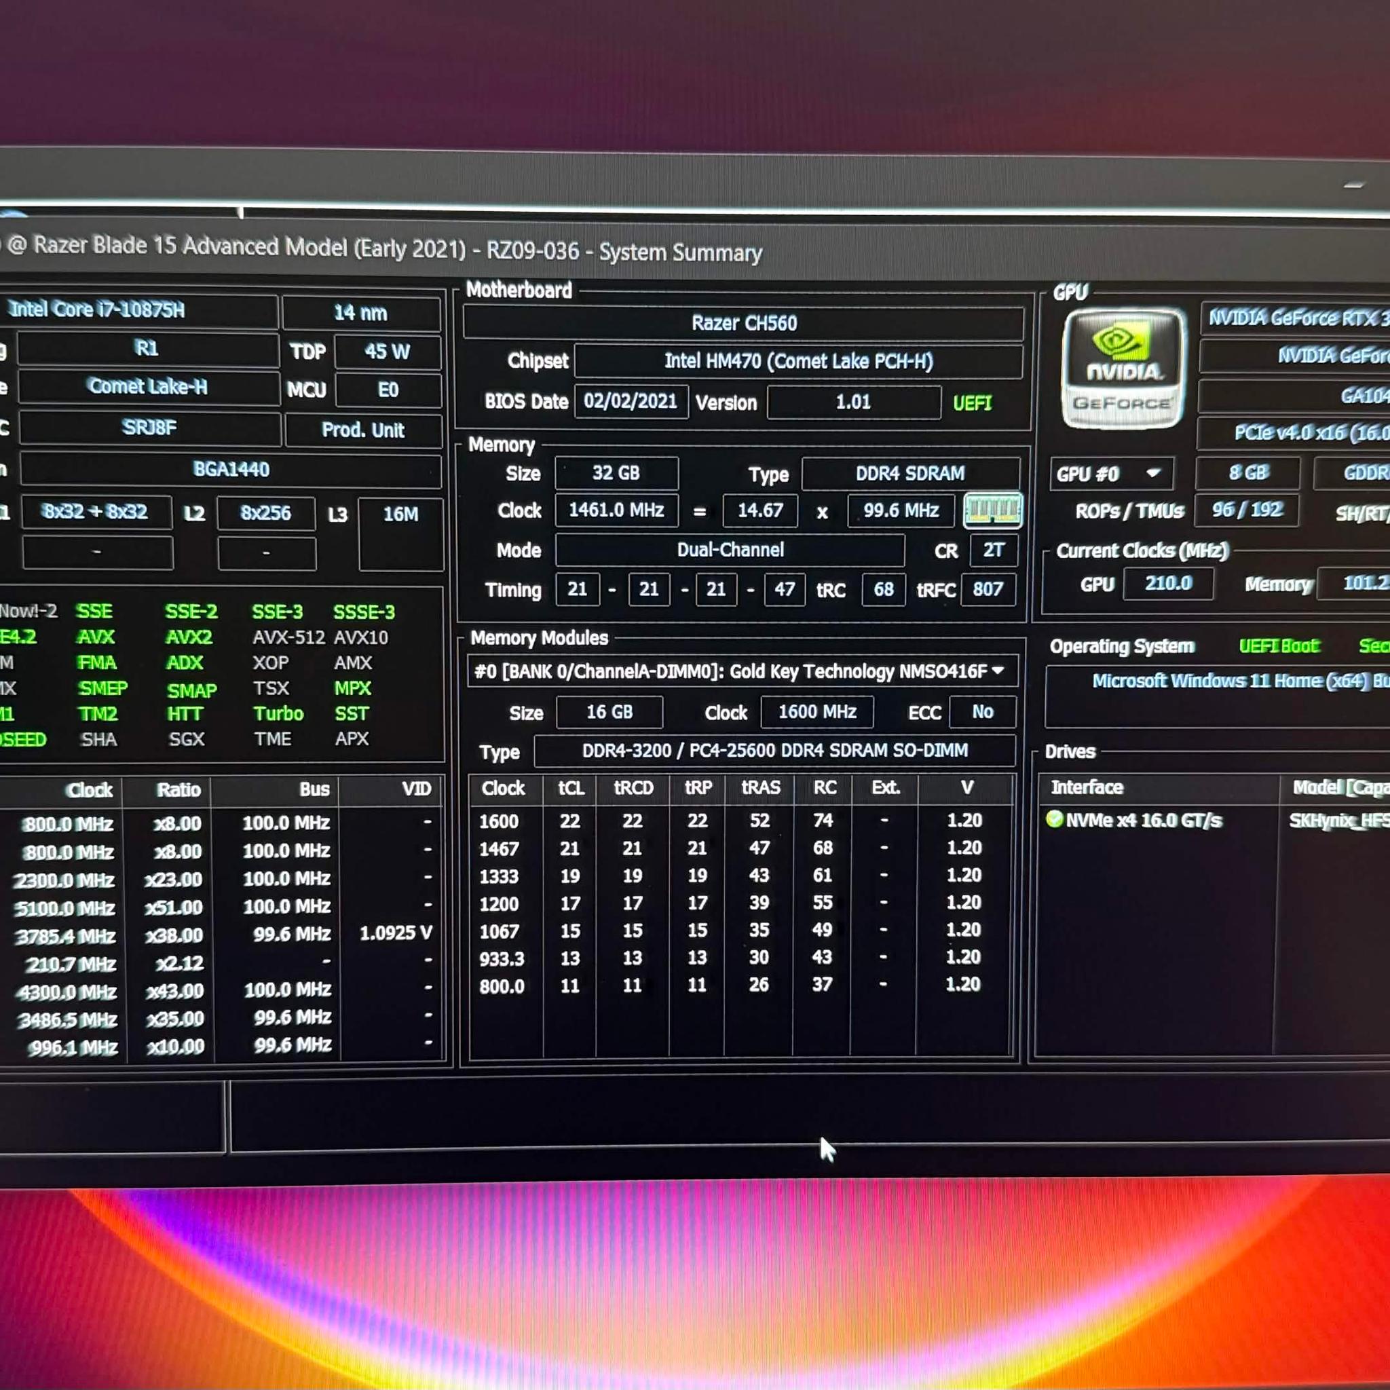This screenshot has width=1390, height=1390.
Task: Click the BIOS Date 02/02/2021 field
Action: (631, 402)
